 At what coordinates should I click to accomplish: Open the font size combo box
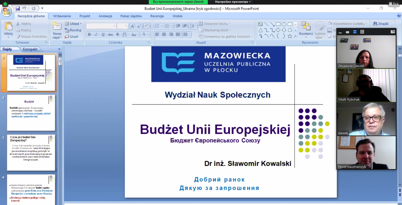click(x=123, y=26)
